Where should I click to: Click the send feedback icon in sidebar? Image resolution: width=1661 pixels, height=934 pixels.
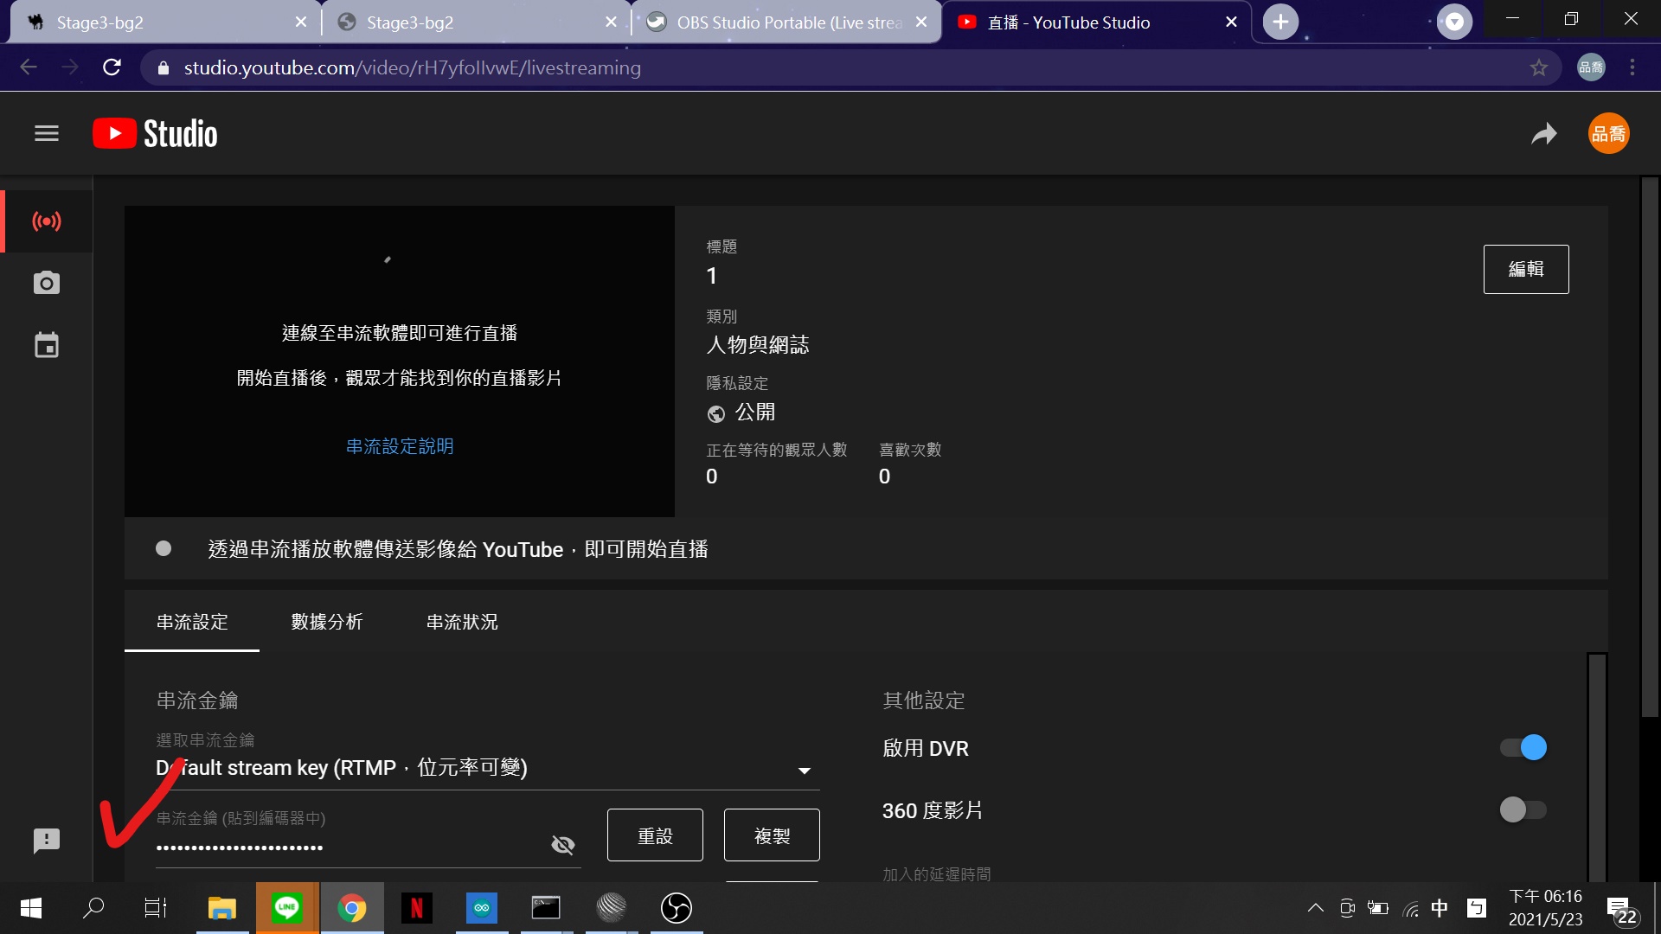coord(47,841)
